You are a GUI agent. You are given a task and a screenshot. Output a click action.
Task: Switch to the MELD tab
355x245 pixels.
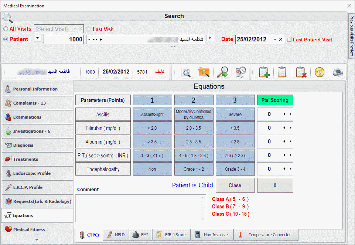coord(116,234)
